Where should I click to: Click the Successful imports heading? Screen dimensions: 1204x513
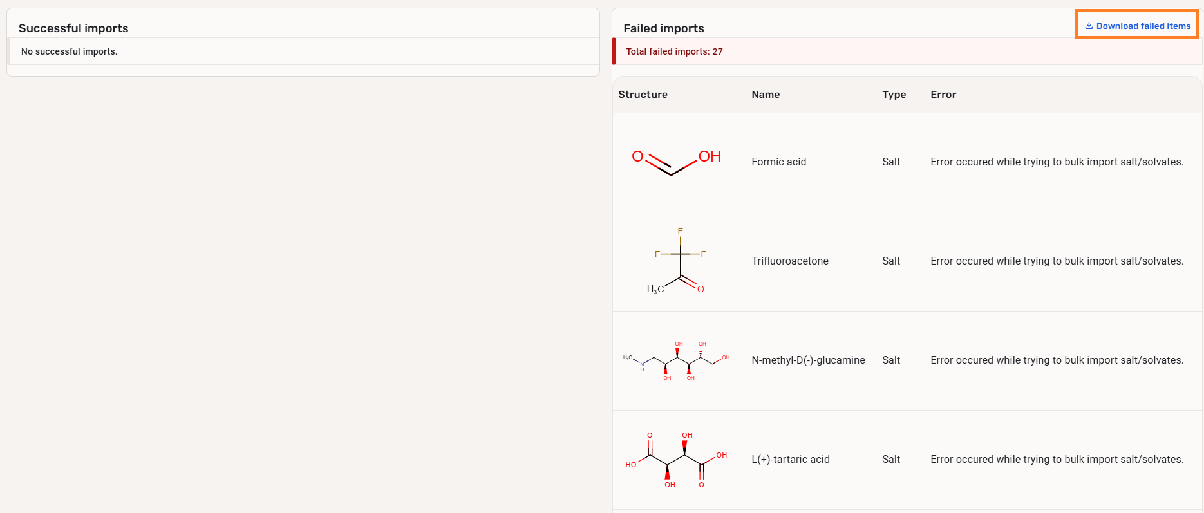click(73, 28)
